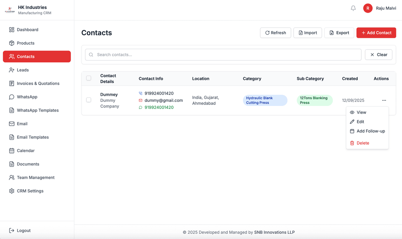
Task: Select Delete in the actions menu
Action: (x=367, y=143)
